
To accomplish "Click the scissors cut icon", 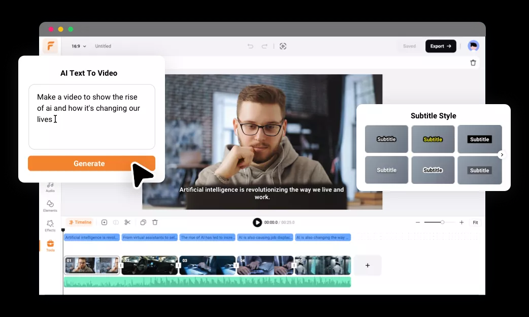I will [x=127, y=222].
